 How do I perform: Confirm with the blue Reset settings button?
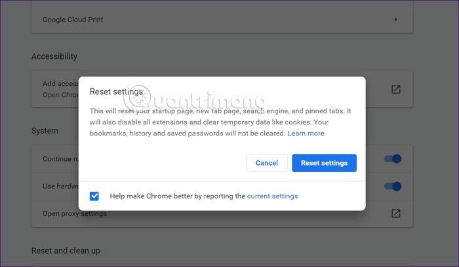coord(324,163)
